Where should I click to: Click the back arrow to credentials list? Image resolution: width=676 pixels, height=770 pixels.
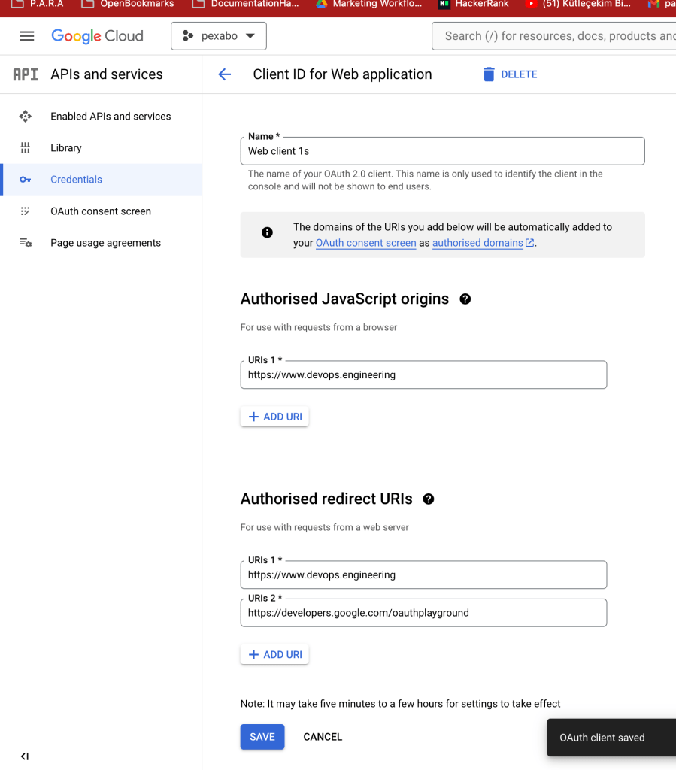pos(224,74)
